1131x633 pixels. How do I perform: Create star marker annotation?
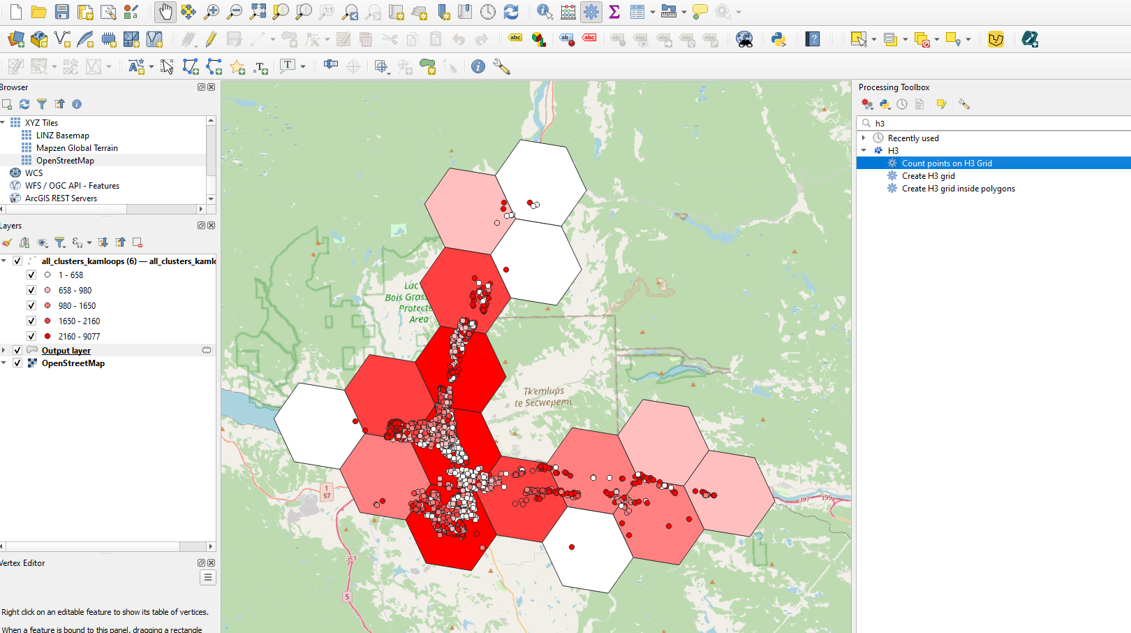click(237, 66)
